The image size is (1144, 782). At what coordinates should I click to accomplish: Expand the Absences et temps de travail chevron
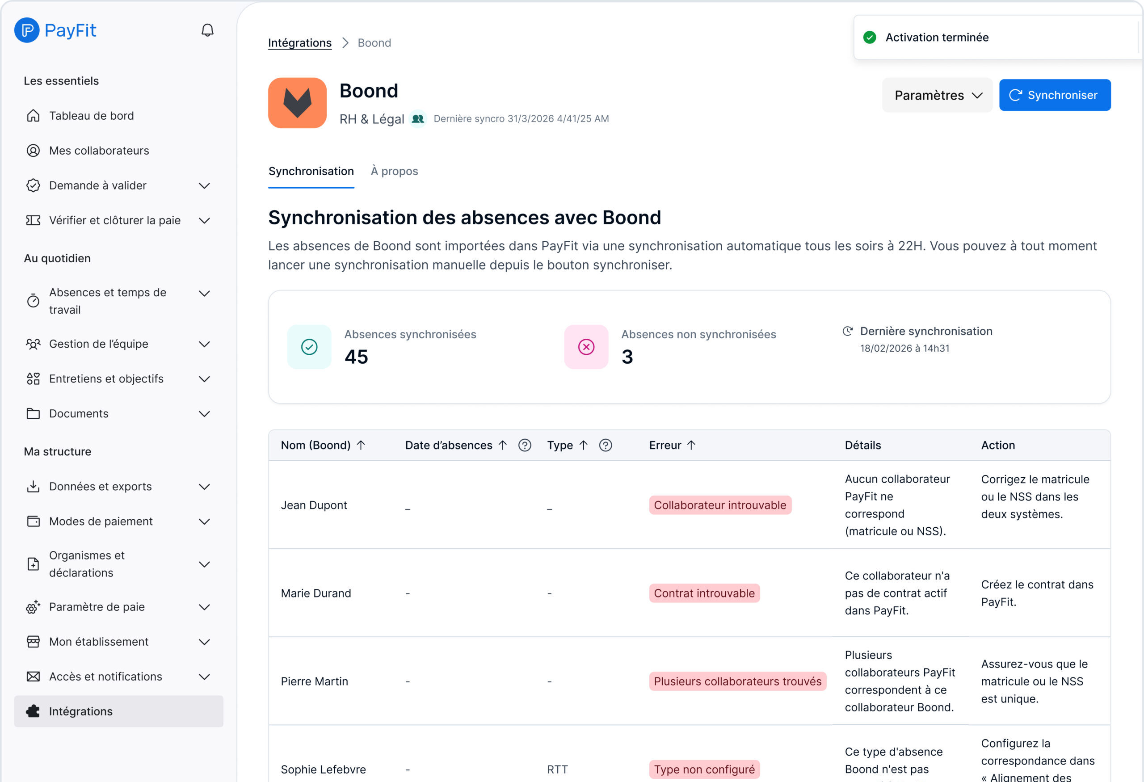point(204,293)
